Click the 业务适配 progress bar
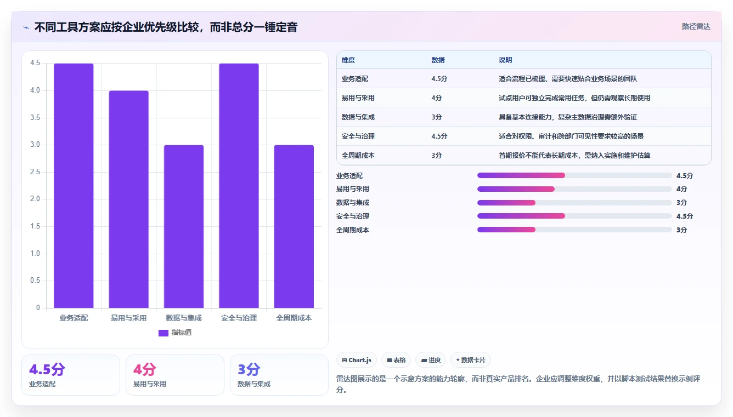Viewport: 733px width, 417px height. coord(574,175)
